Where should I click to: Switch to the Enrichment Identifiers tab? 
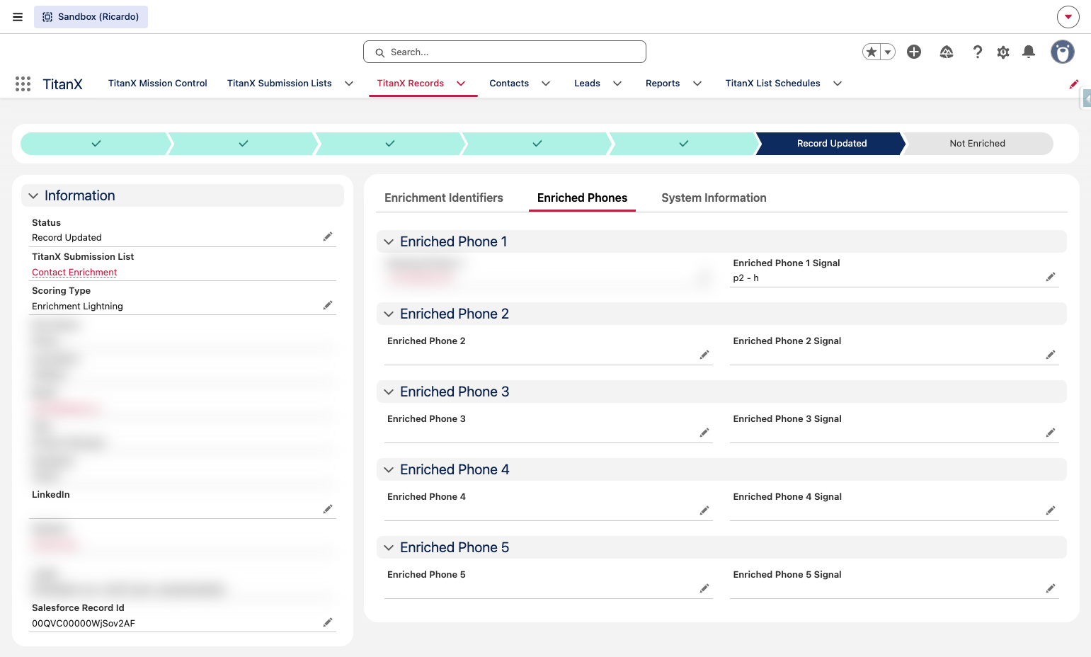click(x=444, y=198)
